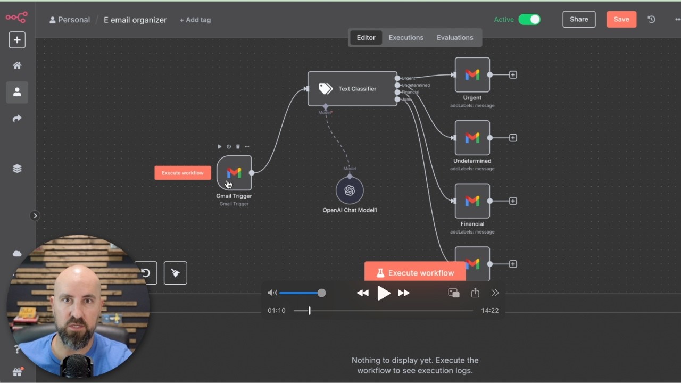The height and width of the screenshot is (383, 681).
Task: Open Gmail Trigger node more options
Action: pos(247,146)
